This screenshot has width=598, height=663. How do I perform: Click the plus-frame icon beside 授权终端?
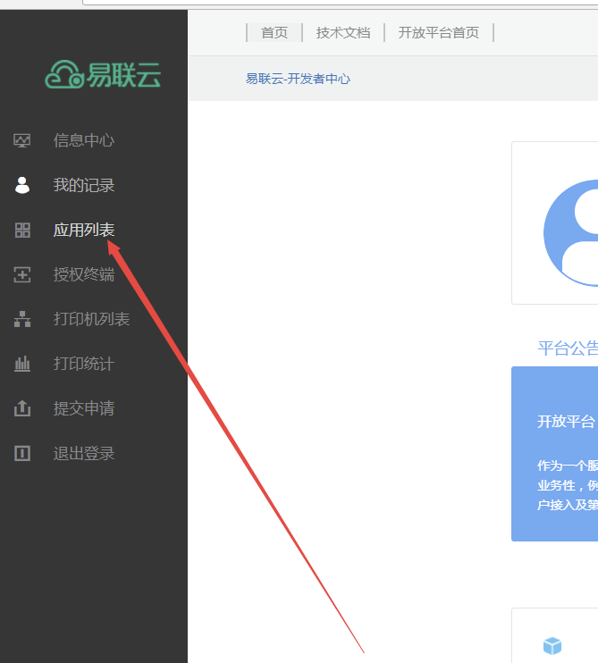pos(22,274)
